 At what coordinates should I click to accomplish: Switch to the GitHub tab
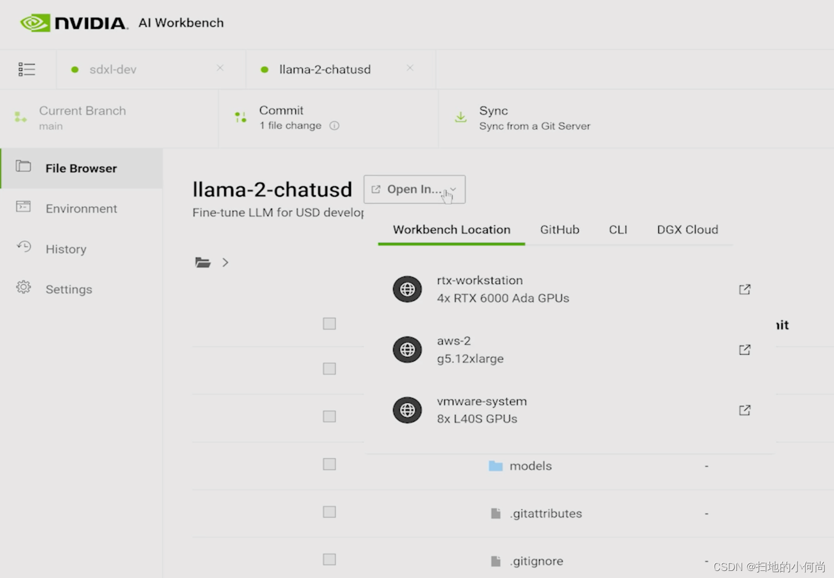pyautogui.click(x=559, y=230)
